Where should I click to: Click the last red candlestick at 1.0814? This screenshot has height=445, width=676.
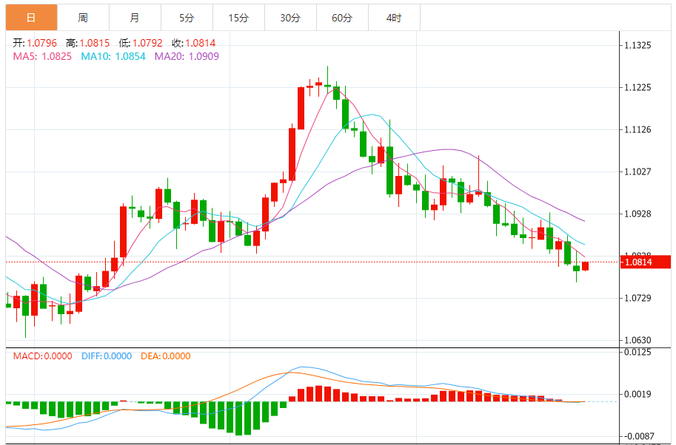coord(585,266)
